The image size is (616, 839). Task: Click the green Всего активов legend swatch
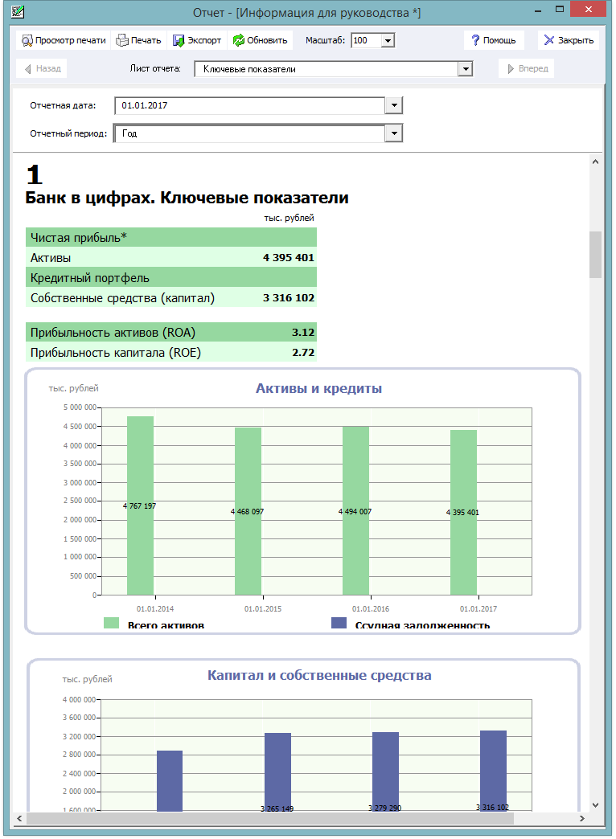pyautogui.click(x=112, y=623)
